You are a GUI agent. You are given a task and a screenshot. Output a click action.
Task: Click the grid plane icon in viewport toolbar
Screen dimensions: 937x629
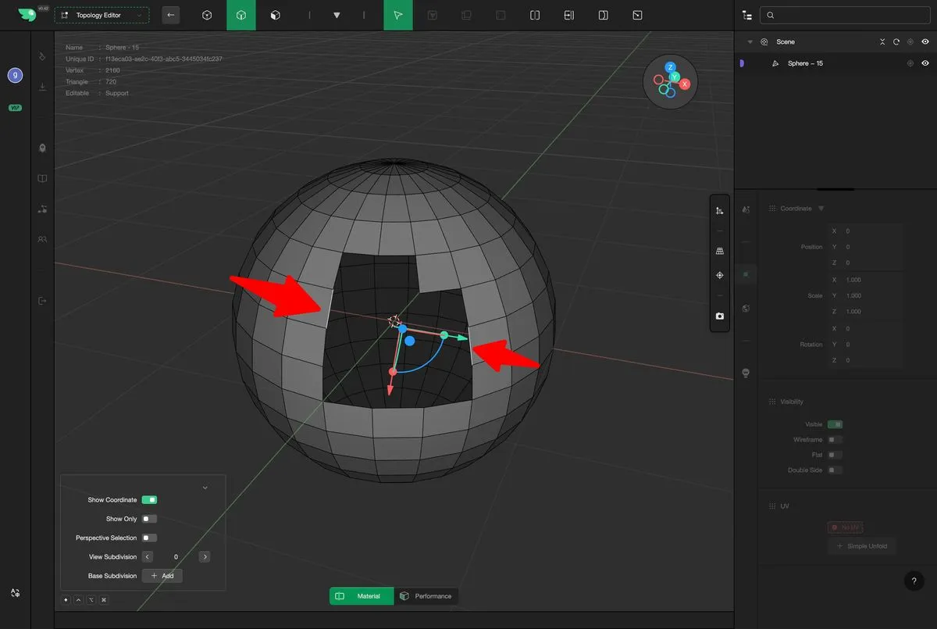[719, 251]
